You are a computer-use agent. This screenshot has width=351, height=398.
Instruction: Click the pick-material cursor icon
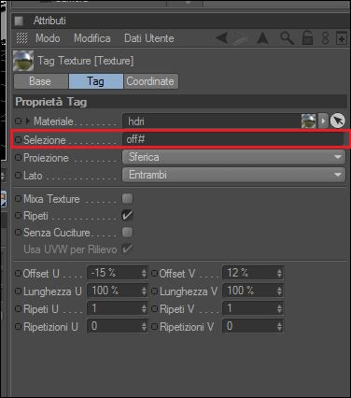pos(337,121)
